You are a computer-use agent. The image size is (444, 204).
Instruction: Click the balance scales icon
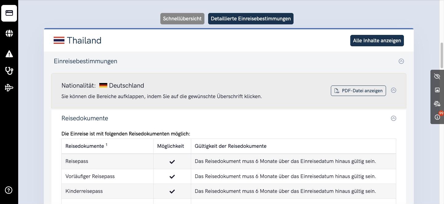pos(437,103)
